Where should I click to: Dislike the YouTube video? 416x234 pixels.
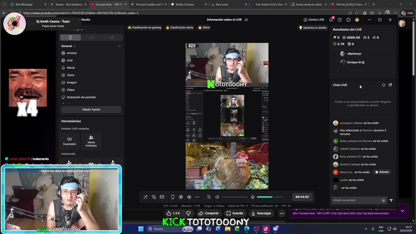[188, 214]
